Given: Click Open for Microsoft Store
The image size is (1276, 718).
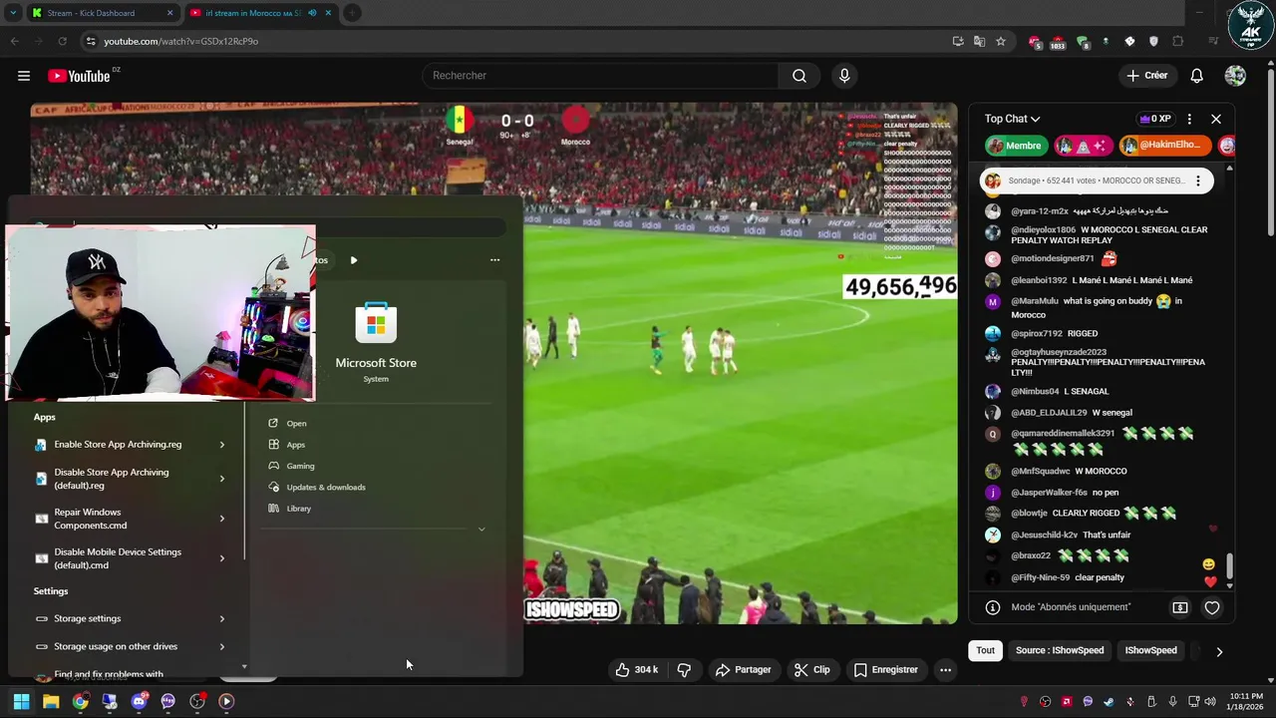Looking at the screenshot, I should pos(296,423).
